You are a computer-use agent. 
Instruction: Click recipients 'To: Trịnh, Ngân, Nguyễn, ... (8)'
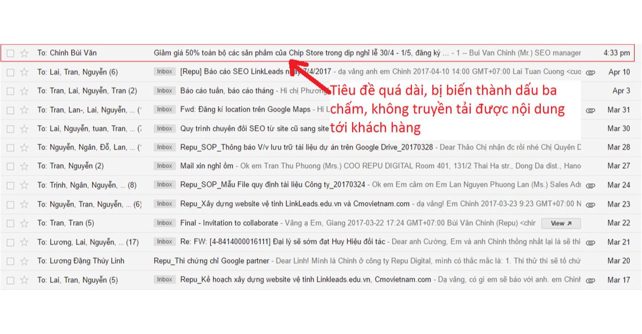pos(87,185)
